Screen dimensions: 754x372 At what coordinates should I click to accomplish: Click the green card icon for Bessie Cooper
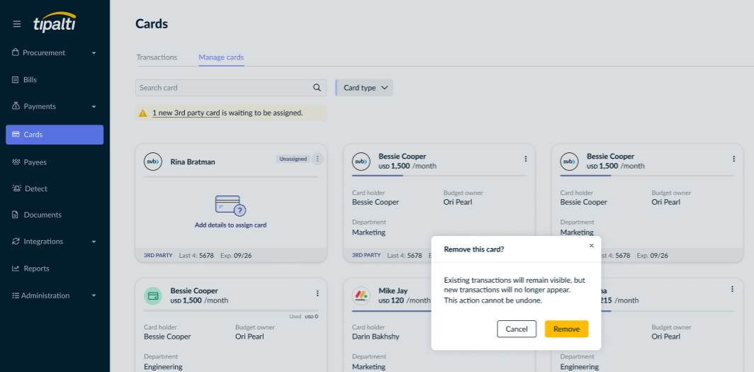[153, 295]
